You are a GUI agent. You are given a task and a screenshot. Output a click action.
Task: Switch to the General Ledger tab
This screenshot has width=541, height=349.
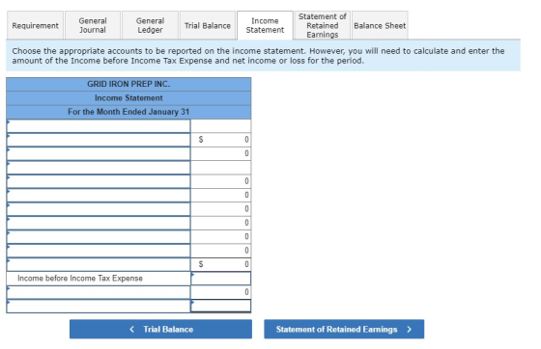click(x=150, y=25)
